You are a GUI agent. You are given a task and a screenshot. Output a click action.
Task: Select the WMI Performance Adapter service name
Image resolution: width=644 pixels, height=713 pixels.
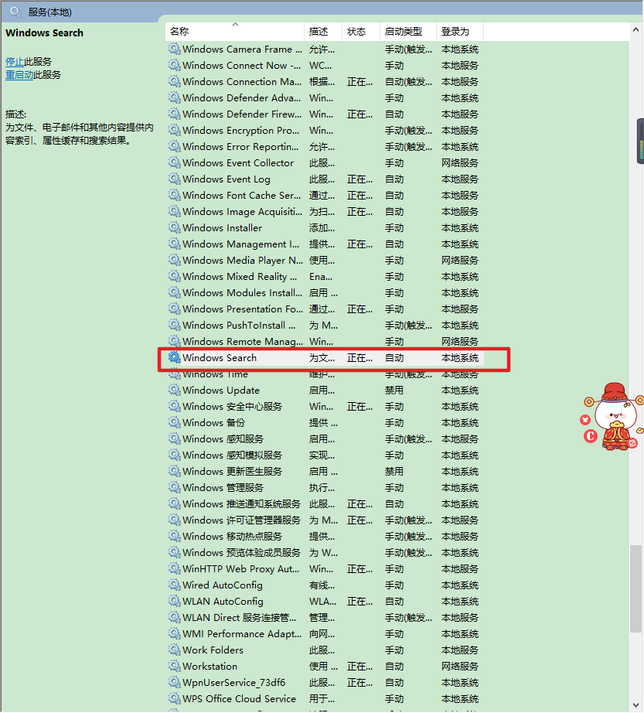(x=242, y=634)
